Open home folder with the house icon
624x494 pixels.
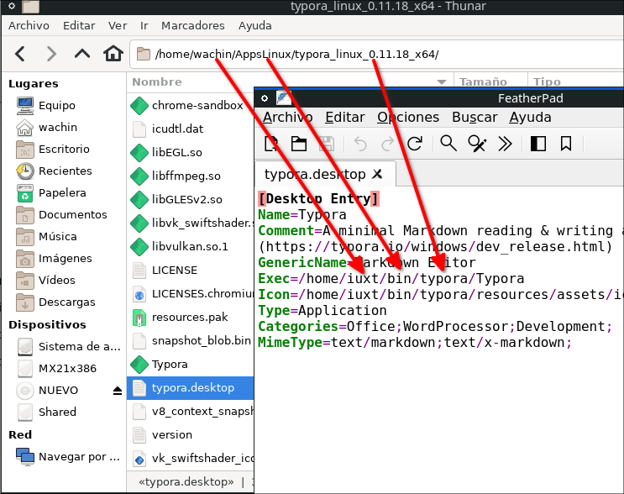tap(113, 54)
